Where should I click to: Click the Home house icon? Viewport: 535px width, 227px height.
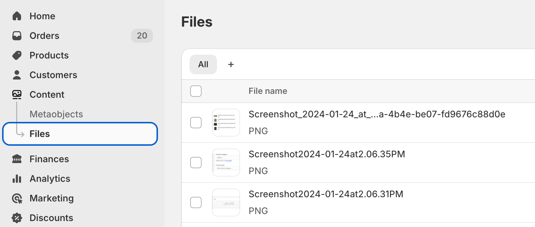coord(17,16)
